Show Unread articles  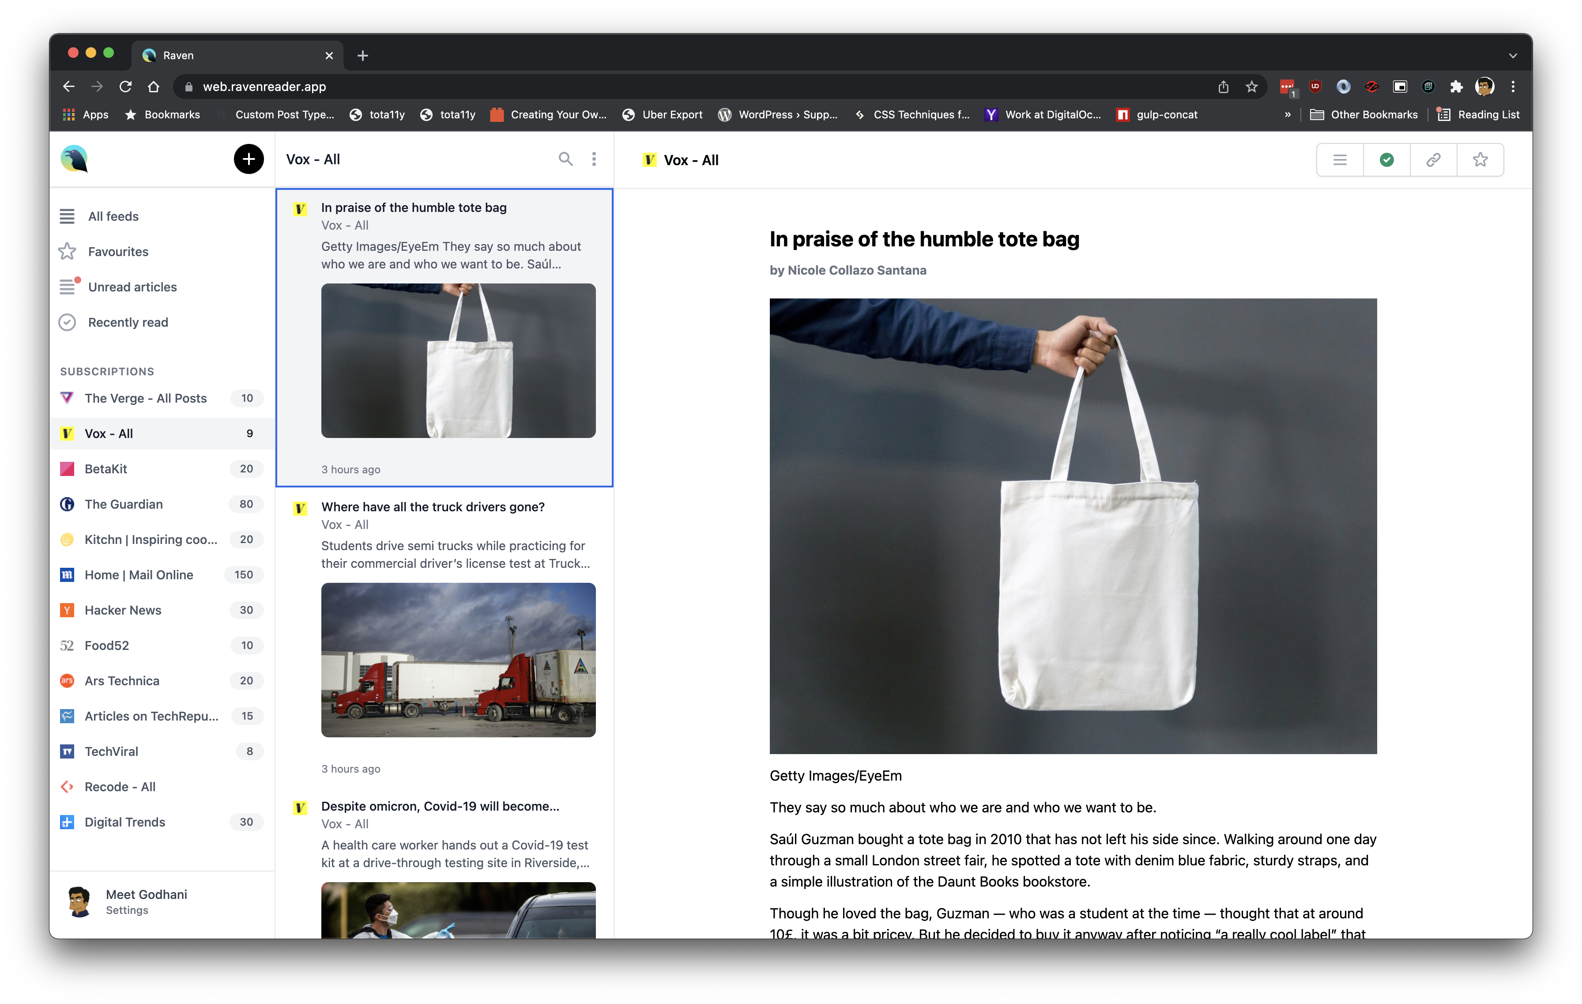[x=162, y=287]
